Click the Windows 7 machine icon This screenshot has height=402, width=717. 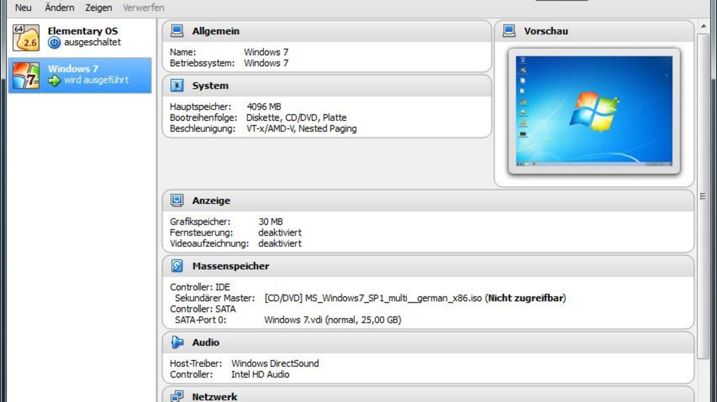(26, 75)
